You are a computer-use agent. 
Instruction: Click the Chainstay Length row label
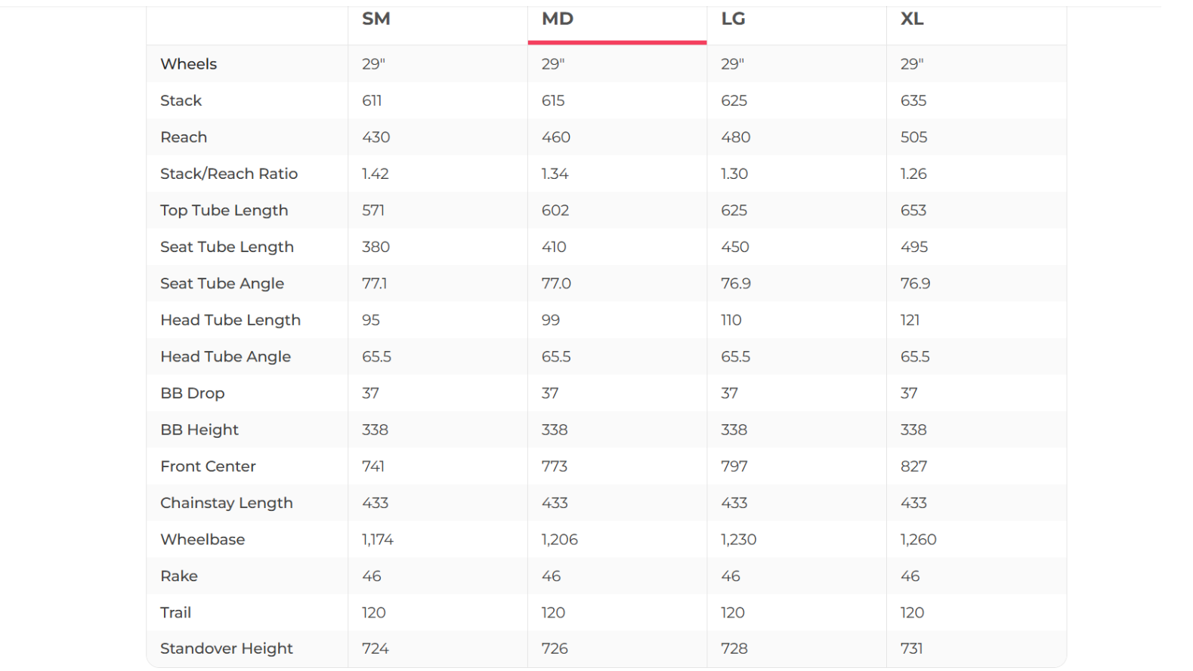227,503
